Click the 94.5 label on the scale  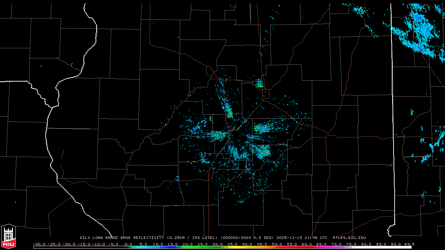point(408,244)
